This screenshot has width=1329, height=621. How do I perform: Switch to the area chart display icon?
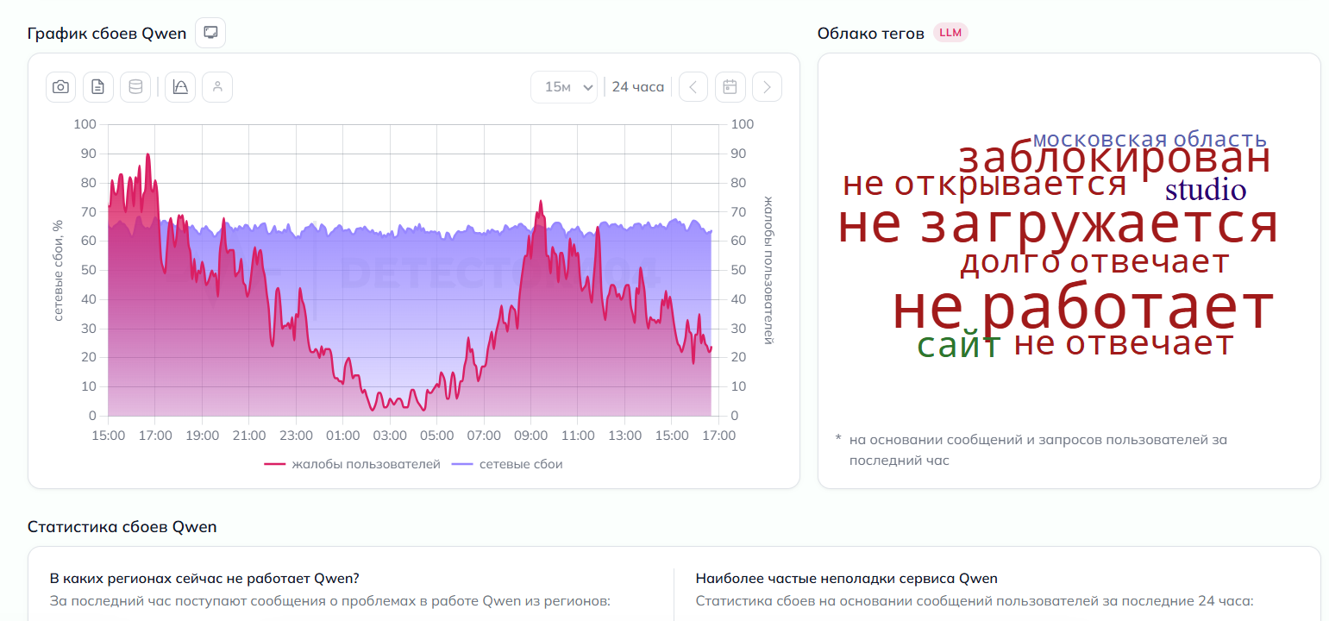(180, 86)
